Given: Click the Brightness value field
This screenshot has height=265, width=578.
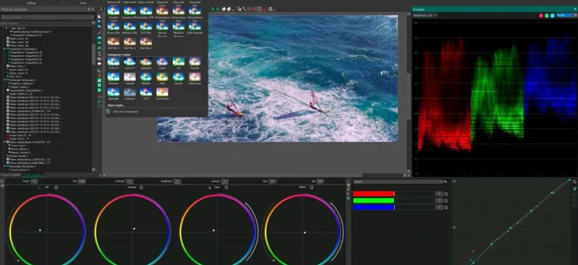Looking at the screenshot, I should (177, 182).
